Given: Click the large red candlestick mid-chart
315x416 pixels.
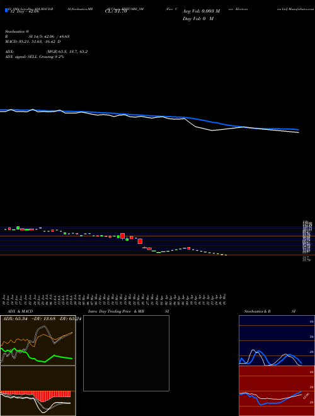Looking at the screenshot, I should click(122, 236).
